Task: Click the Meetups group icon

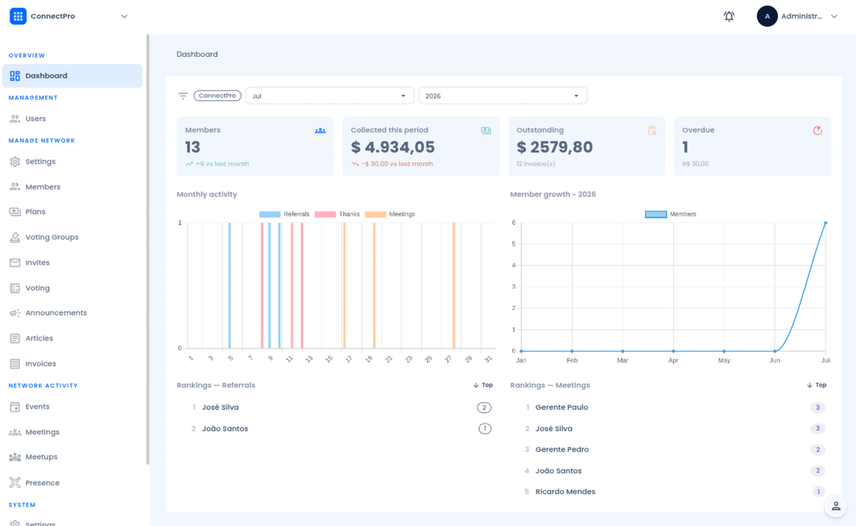Action: (x=15, y=457)
